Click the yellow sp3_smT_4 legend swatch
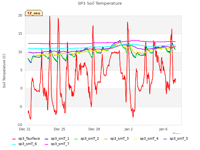 tap(136, 139)
